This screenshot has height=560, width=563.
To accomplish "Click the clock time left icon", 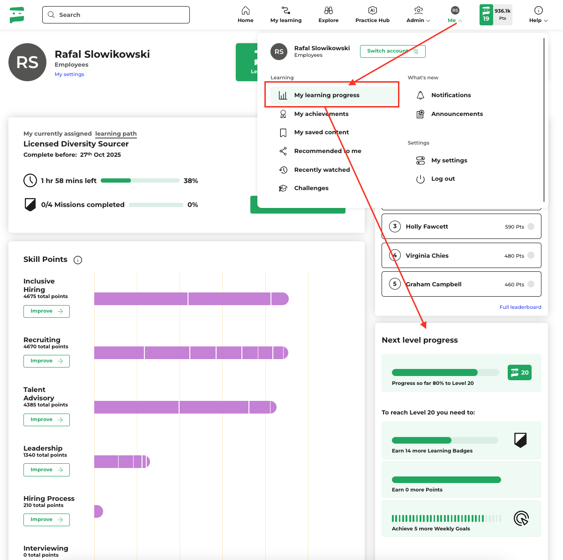I will [30, 180].
